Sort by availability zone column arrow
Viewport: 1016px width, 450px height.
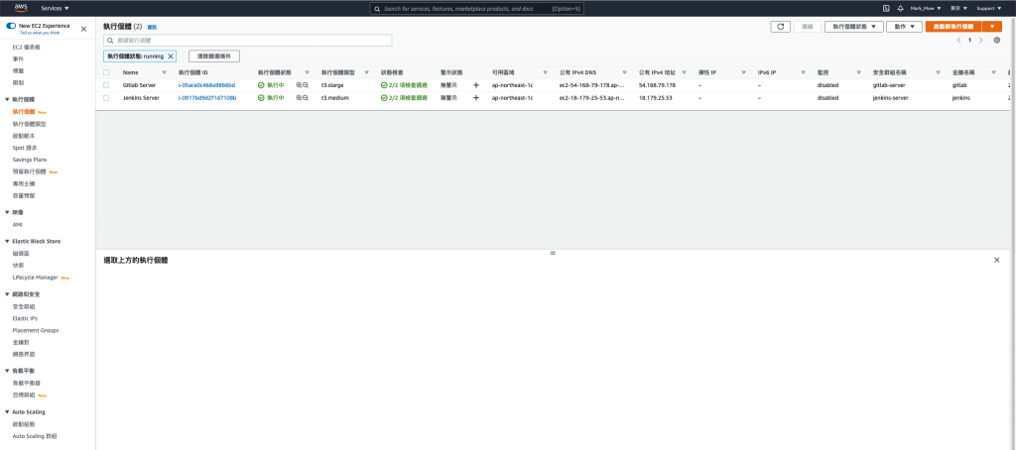coord(545,72)
